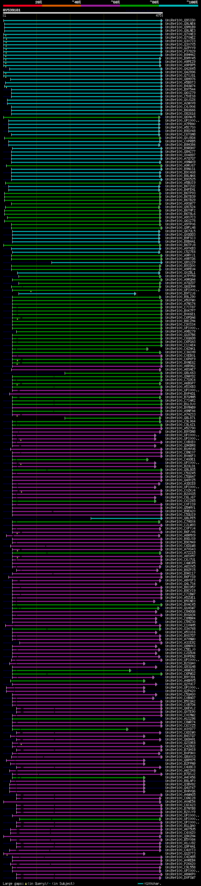Image resolution: width=201 pixels, height=886 pixels.
Task: Select hit UniRef100_C4ZAK1
Action: click(x=180, y=349)
